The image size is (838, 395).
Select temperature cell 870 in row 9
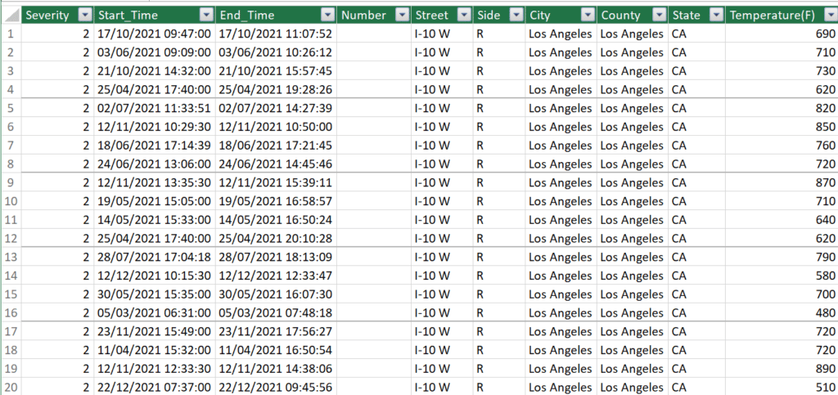782,182
